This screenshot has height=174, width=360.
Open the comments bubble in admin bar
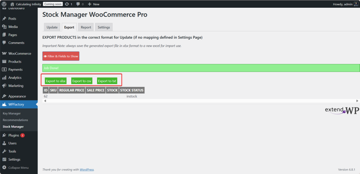pyautogui.click(x=78, y=4)
